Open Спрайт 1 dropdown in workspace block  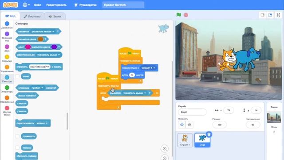(x=148, y=68)
